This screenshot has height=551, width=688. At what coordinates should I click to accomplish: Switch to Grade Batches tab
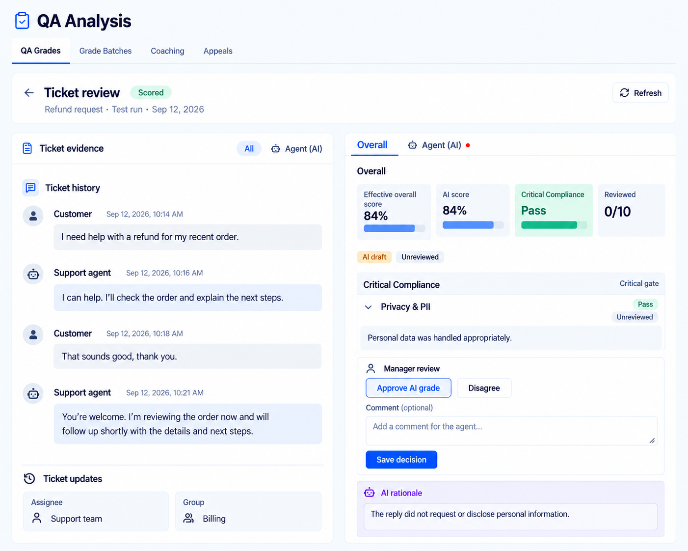[x=106, y=51]
